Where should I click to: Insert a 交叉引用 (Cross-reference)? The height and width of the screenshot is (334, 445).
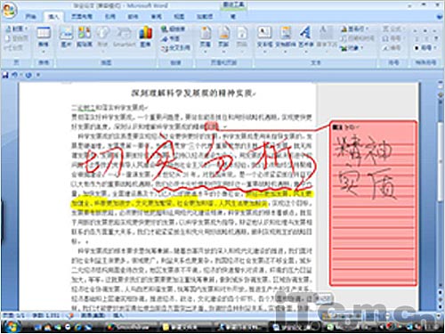click(175, 48)
